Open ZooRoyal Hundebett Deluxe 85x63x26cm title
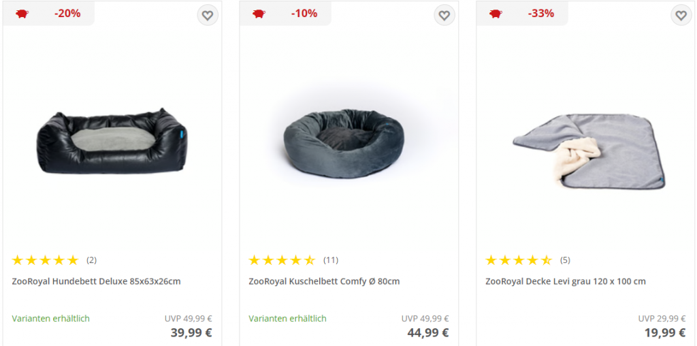The width and height of the screenshot is (697, 346). [x=97, y=281]
